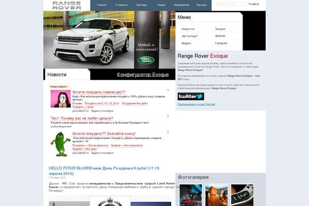Open 'Хотите похудеть?? Скачайте книгу!' ad title
Viewport: 309px width, 206px height.
[x=104, y=134]
